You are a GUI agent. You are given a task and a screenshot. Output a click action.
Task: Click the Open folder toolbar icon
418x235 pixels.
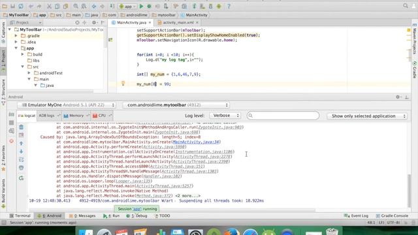(x=5, y=6)
